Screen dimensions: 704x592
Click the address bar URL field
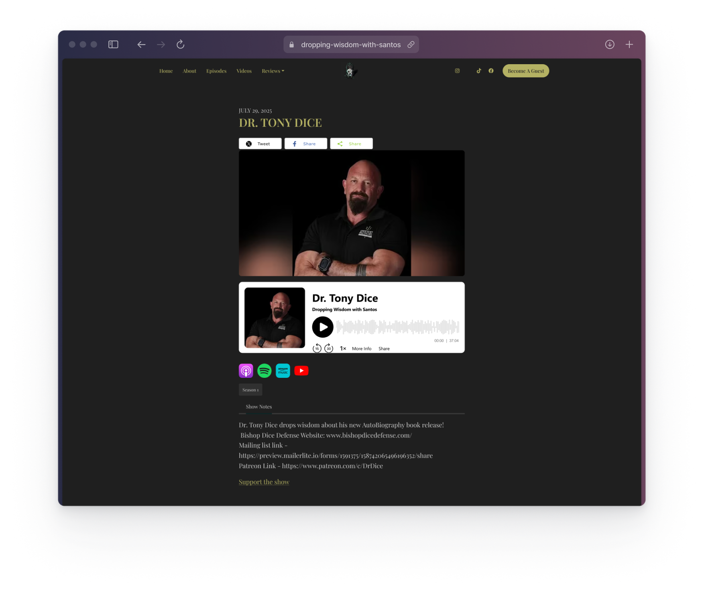(351, 45)
